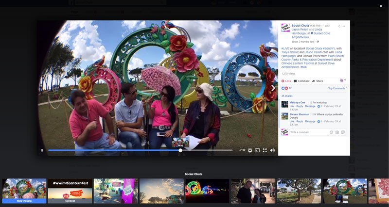Open Steven Sherman commenter avatar
Image resolution: width=389 pixels, height=207 pixels.
(284, 116)
